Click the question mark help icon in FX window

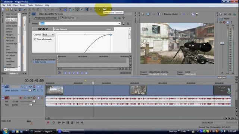124,18
